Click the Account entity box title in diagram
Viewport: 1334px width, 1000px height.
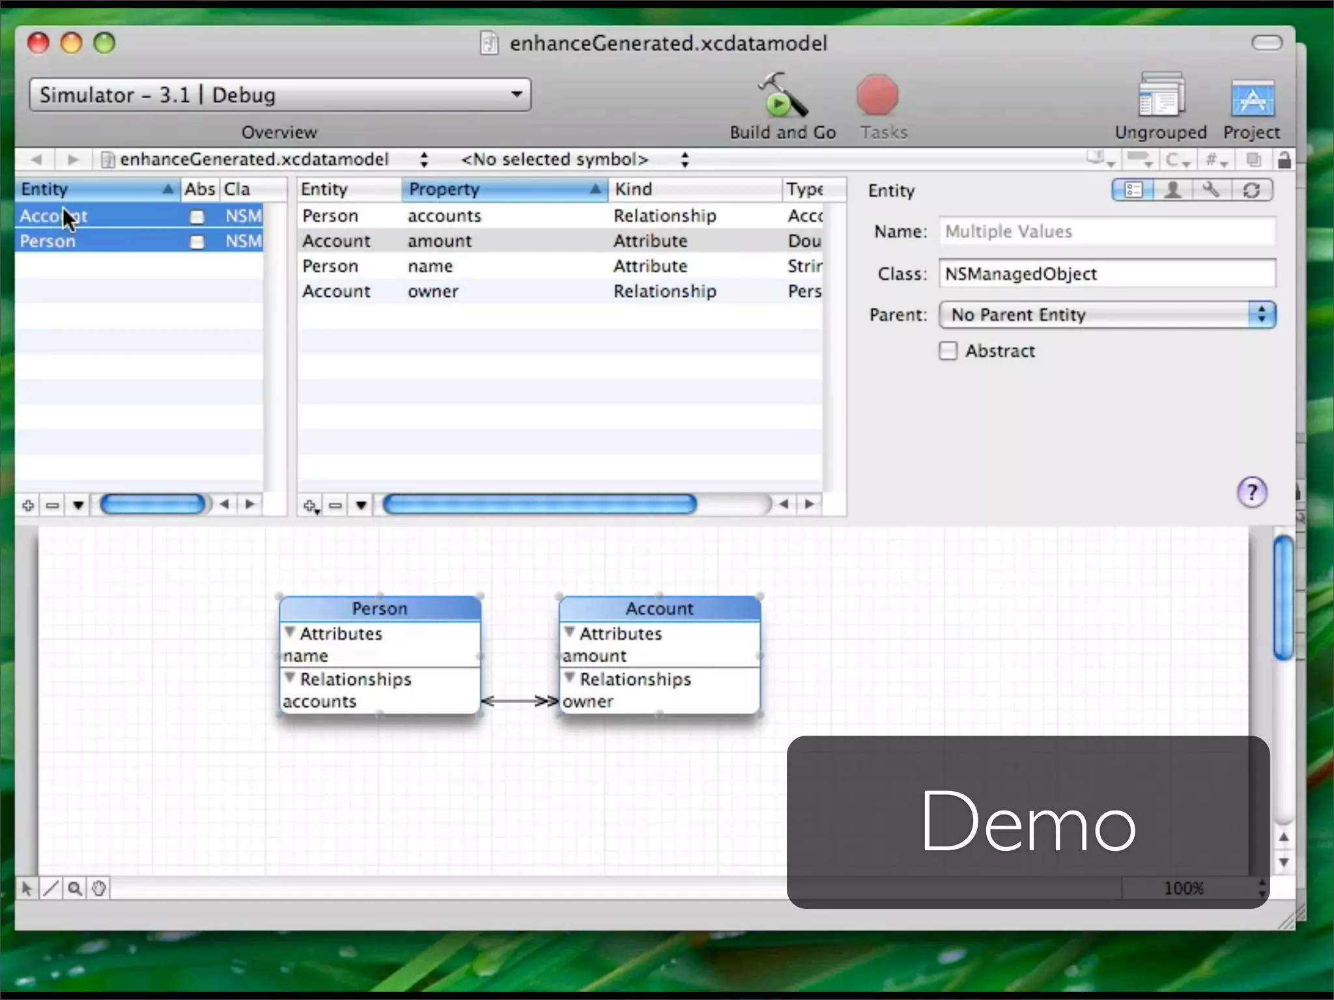tap(659, 609)
